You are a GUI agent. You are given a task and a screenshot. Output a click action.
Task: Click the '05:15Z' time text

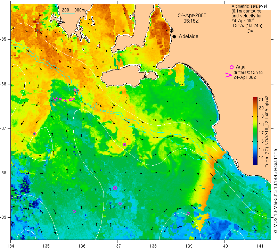[191, 21]
